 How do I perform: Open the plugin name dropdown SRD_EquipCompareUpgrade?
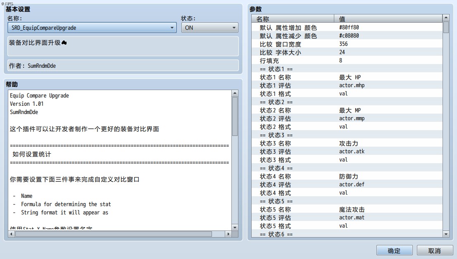click(92, 28)
